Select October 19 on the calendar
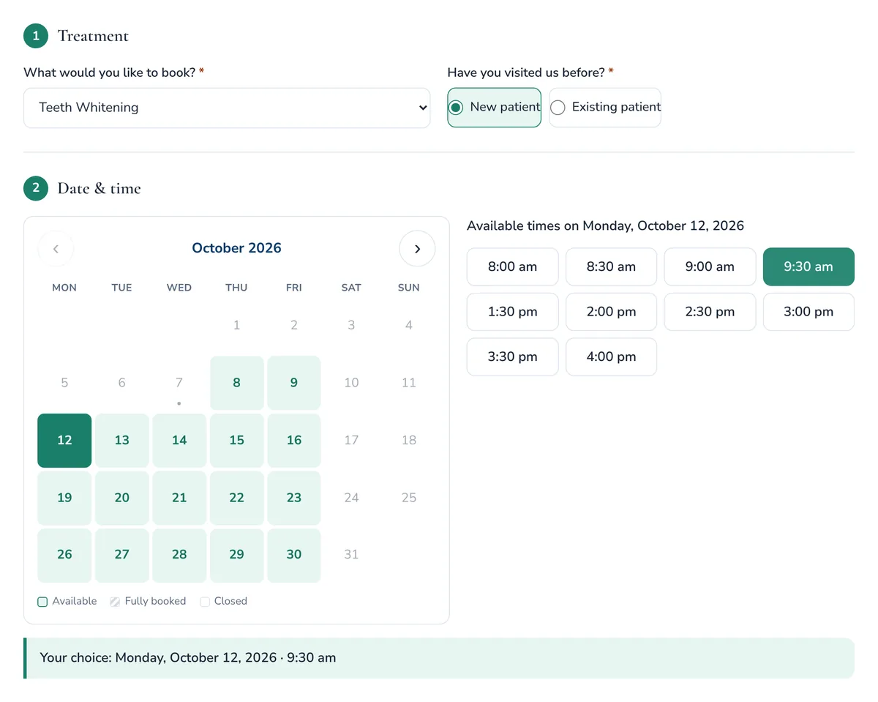878x702 pixels. [x=64, y=498]
